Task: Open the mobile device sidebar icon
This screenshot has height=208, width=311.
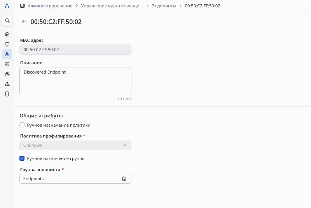Action: tap(7, 94)
